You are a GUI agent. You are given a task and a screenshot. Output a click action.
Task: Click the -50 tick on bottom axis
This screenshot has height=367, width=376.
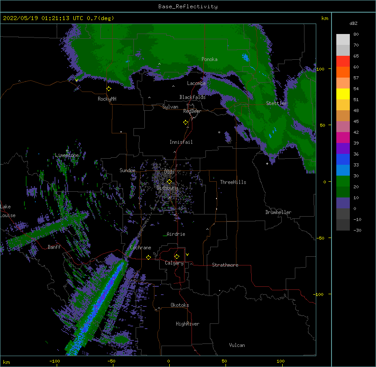pyautogui.click(x=111, y=361)
